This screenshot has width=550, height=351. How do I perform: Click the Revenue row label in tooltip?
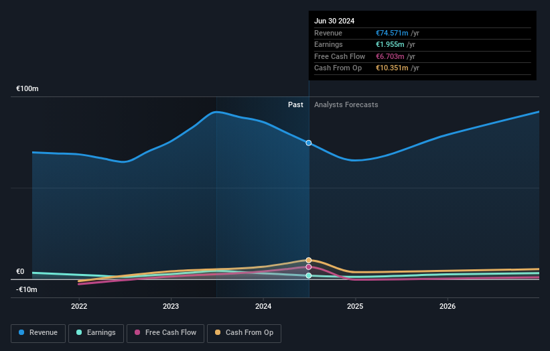tap(328, 33)
